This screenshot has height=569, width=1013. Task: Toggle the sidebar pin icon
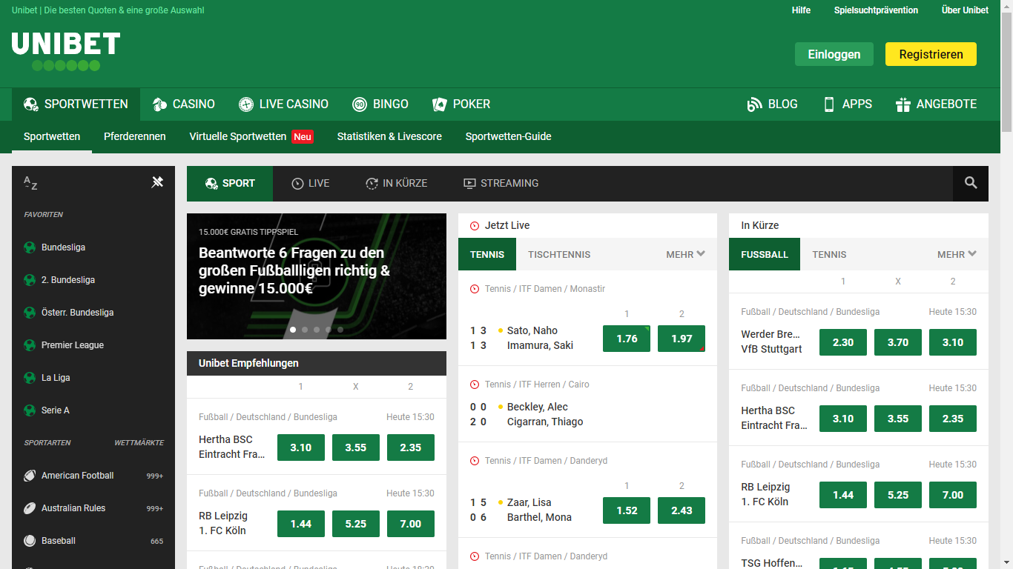pos(157,182)
